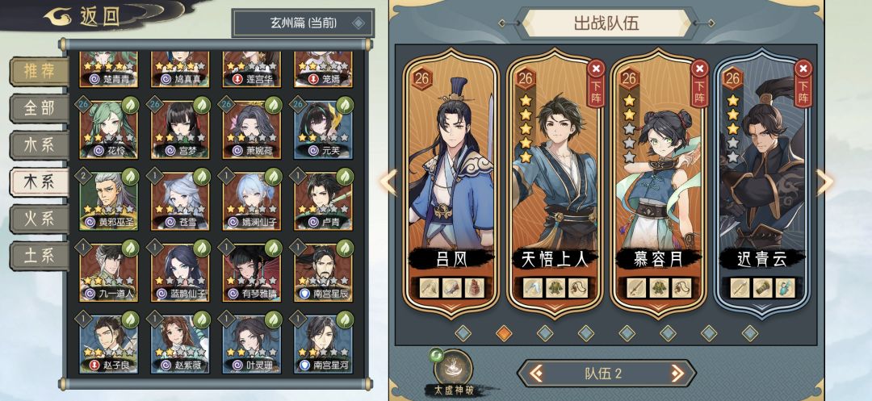The height and width of the screenshot is (401, 872).
Task: Select the 黄邪巫圣 character portrait
Action: (108, 201)
